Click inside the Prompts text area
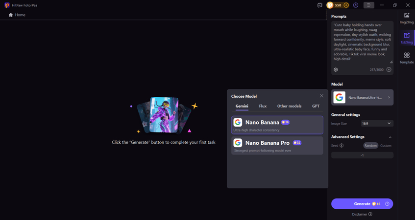The height and width of the screenshot is (220, 415). point(362,42)
